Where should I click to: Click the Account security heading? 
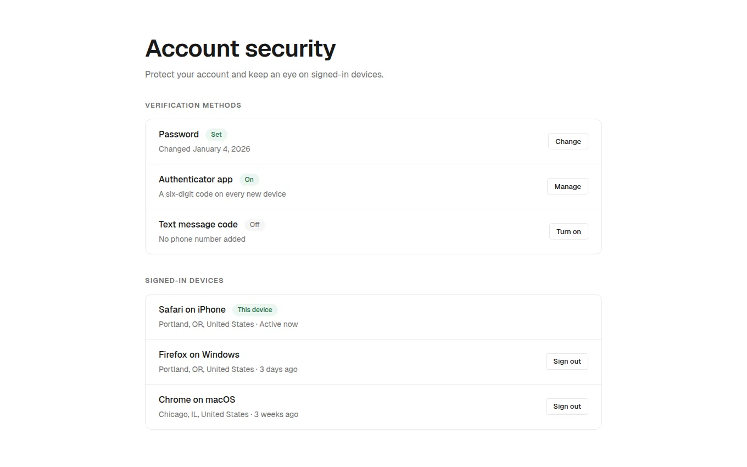(240, 48)
